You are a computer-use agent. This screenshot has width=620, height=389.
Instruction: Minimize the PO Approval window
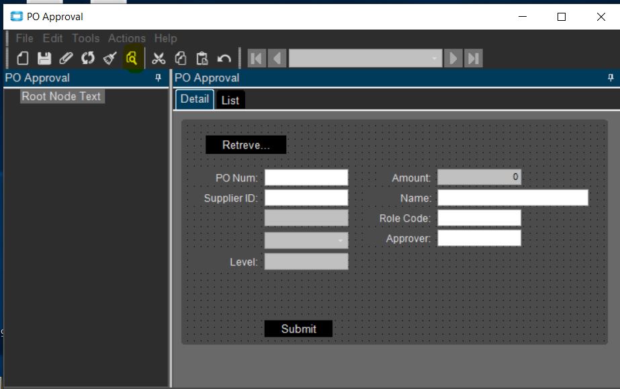tap(523, 17)
